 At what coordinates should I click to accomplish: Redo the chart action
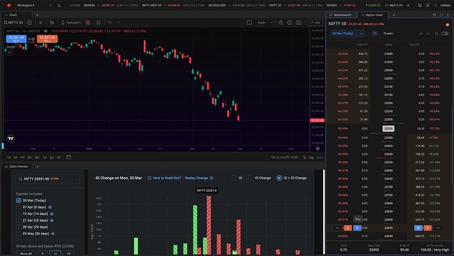pyautogui.click(x=118, y=22)
